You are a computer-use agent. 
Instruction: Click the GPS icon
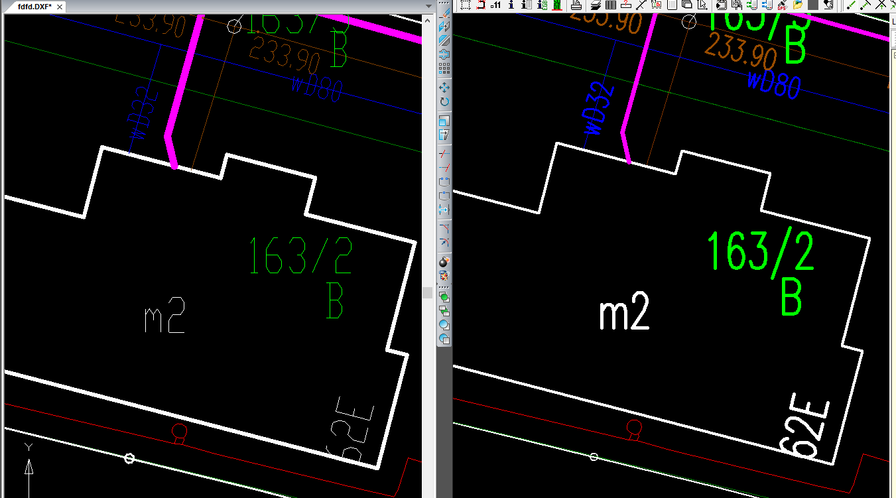point(781,5)
